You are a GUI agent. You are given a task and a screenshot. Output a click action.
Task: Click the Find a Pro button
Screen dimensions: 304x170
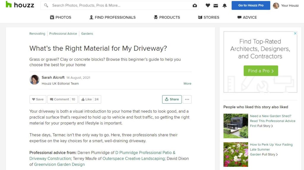coord(261,71)
